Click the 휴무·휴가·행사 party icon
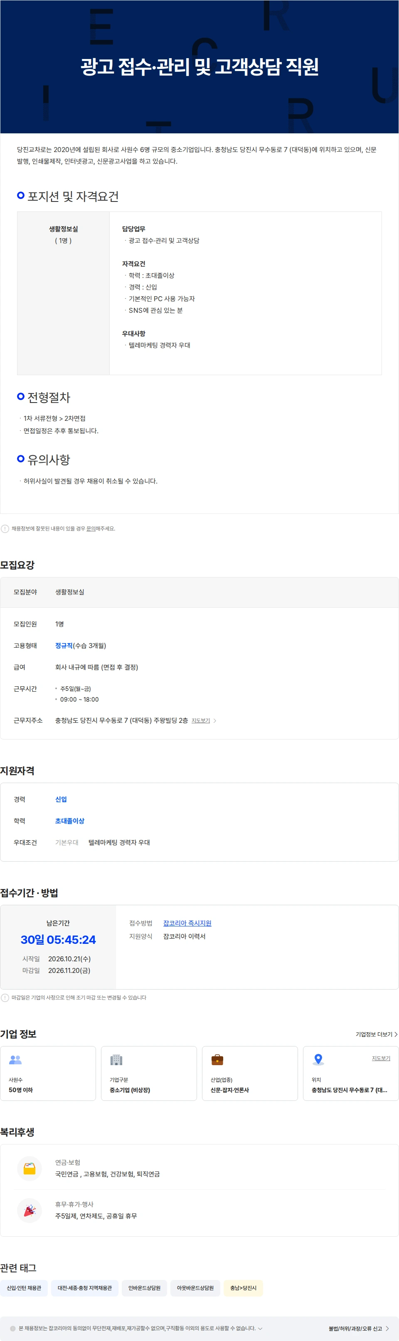 pos(30,1210)
